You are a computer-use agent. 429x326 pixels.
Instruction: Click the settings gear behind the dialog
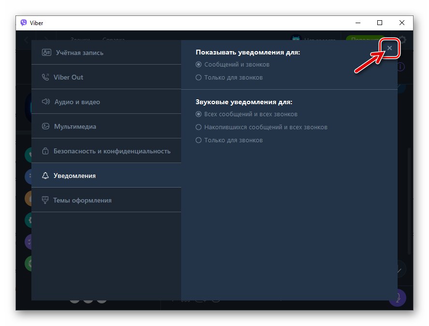[x=402, y=40]
